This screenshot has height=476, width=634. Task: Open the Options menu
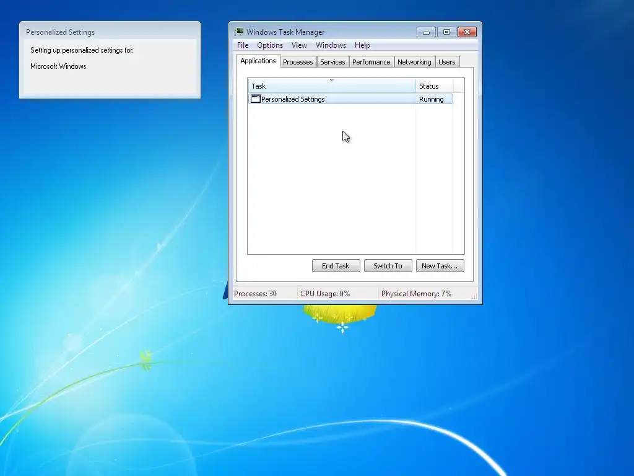click(x=270, y=45)
